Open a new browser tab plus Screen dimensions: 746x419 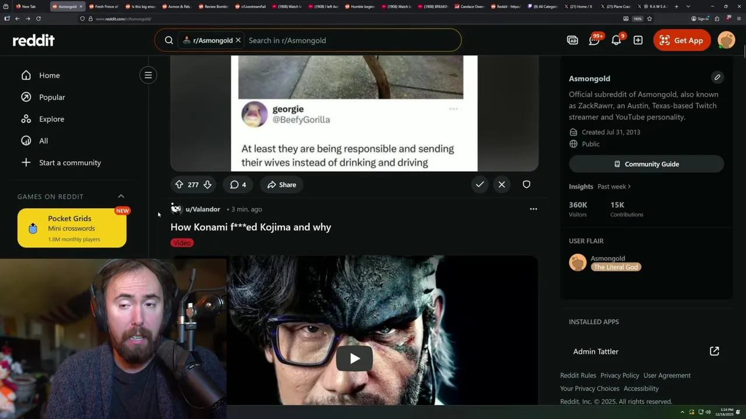tap(676, 6)
